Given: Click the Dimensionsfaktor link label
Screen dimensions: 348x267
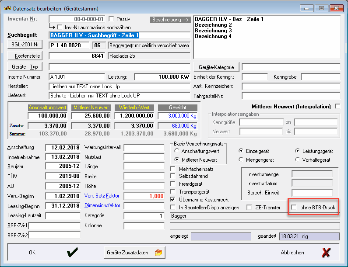Looking at the screenshot, I should [x=102, y=205].
